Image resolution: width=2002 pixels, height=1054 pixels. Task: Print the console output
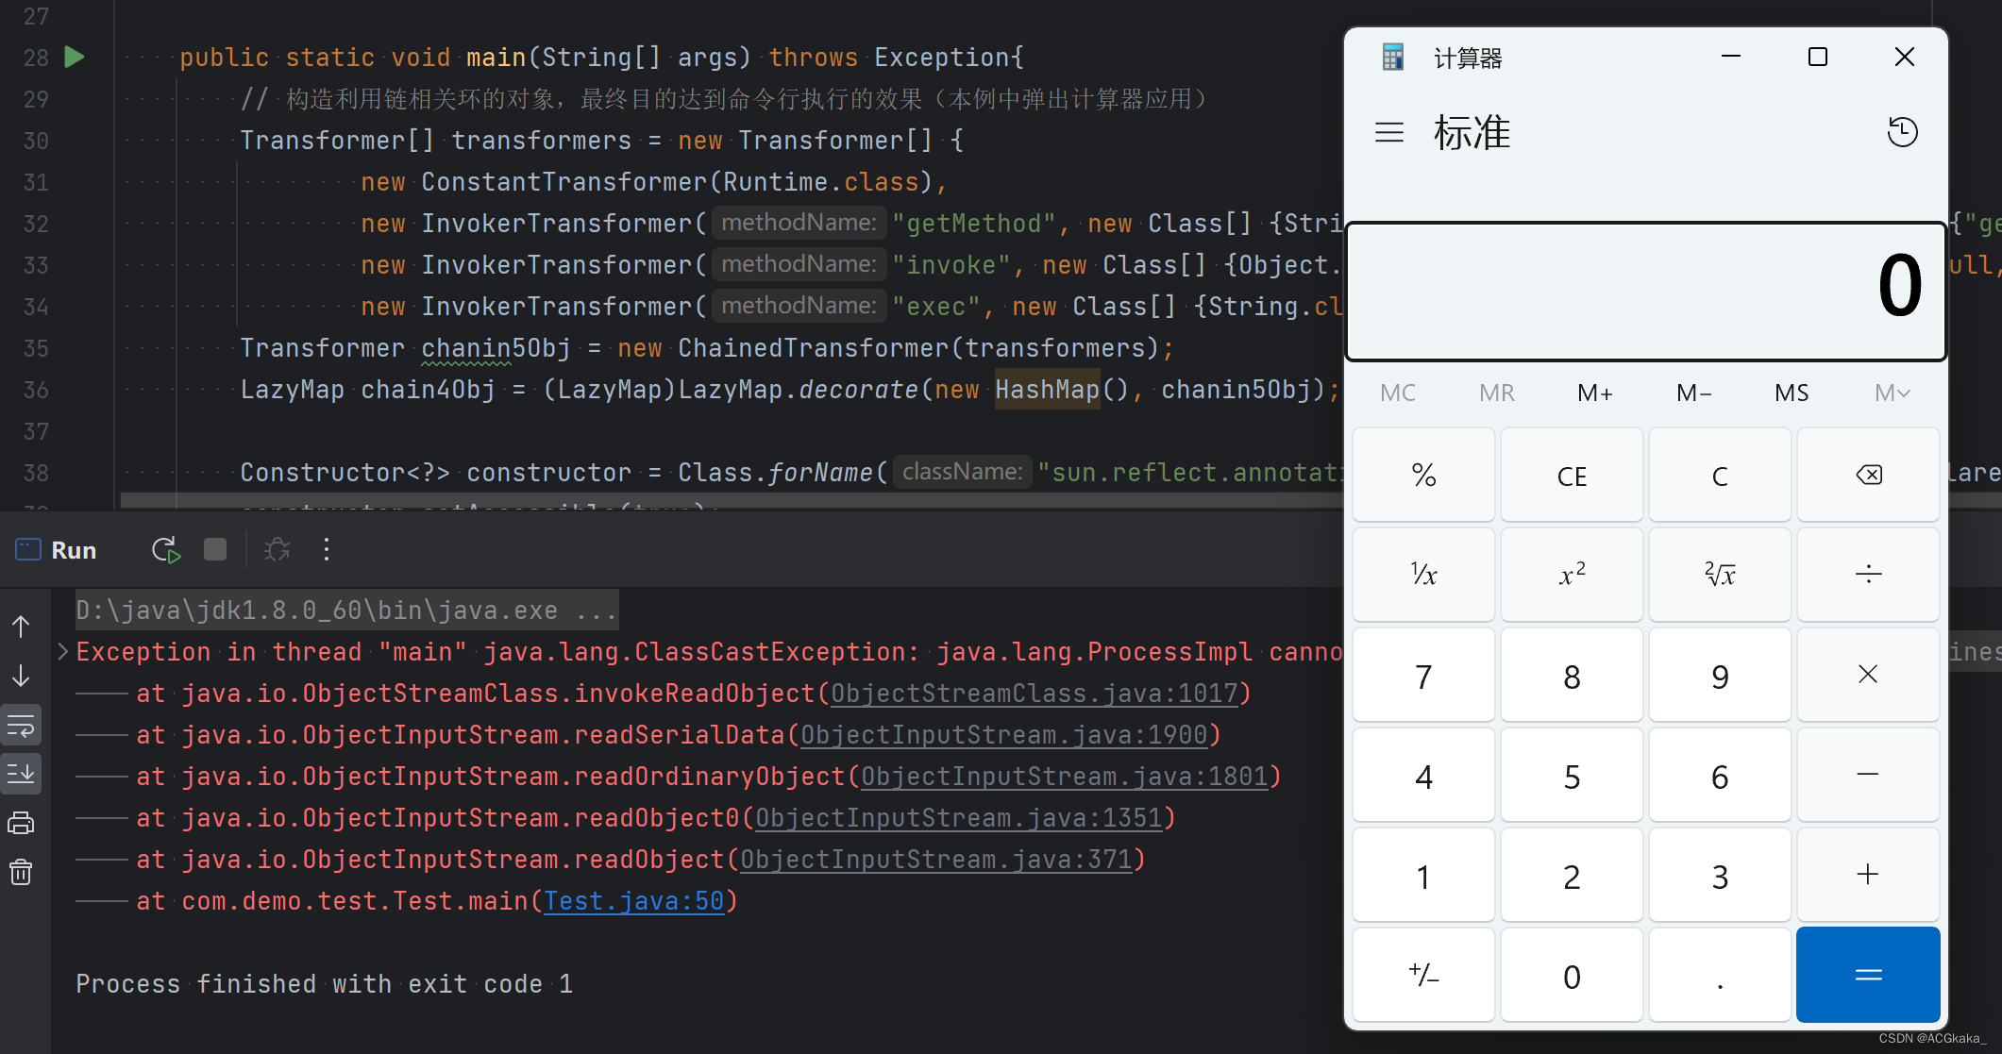(21, 823)
